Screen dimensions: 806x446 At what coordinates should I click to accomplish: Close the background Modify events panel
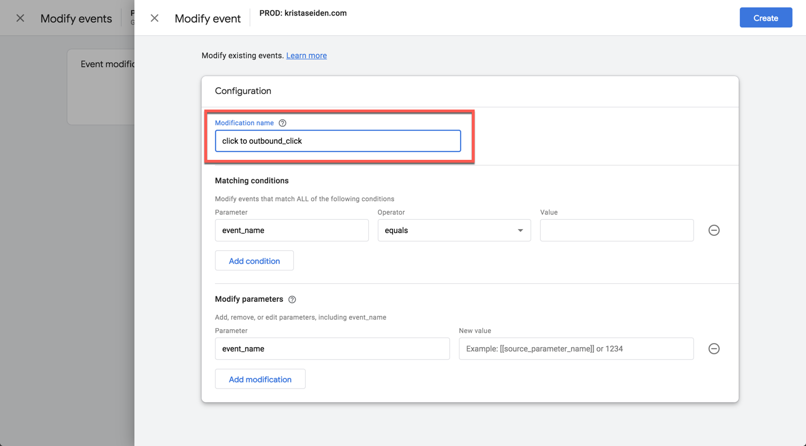20,18
